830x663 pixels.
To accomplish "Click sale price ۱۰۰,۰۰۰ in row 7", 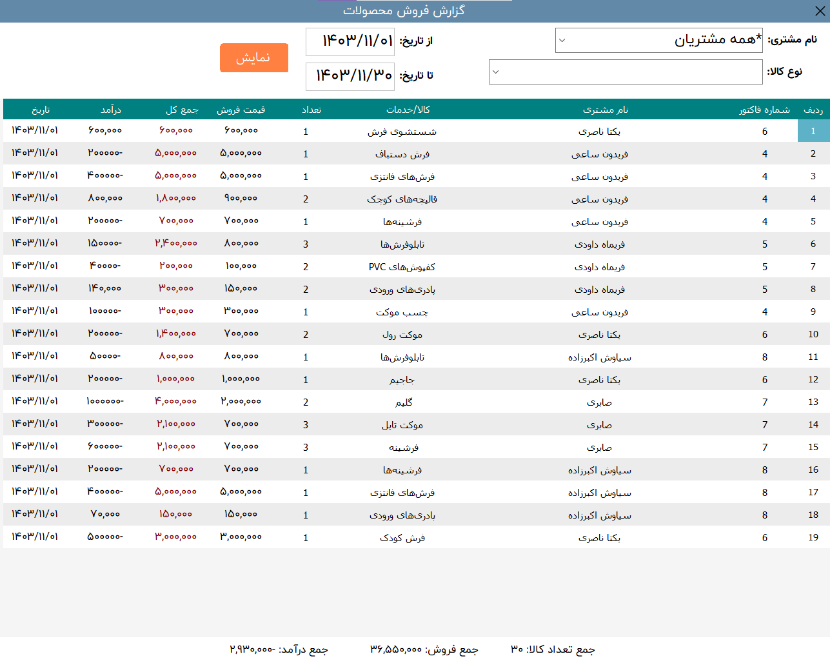I will point(241,266).
